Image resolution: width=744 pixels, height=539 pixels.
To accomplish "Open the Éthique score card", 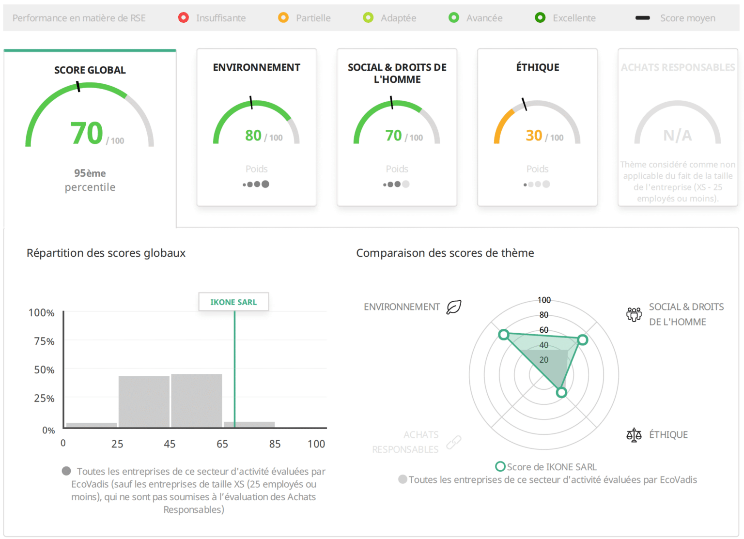I will coord(538,127).
